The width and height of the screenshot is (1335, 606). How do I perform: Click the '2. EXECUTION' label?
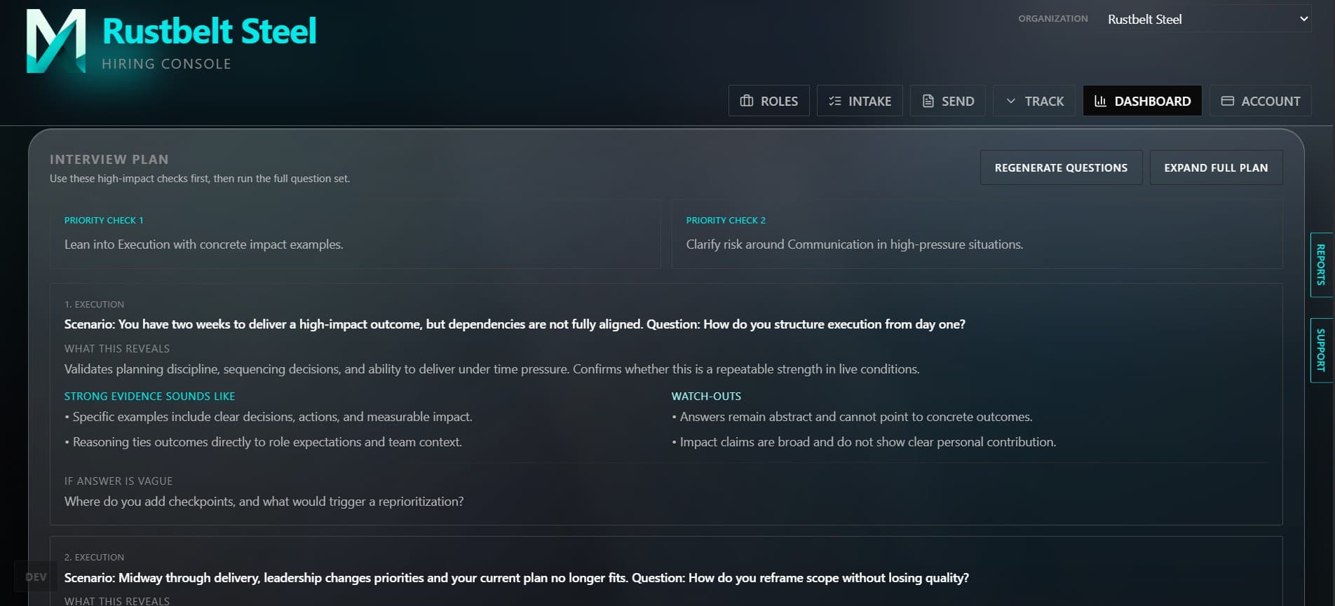point(94,557)
